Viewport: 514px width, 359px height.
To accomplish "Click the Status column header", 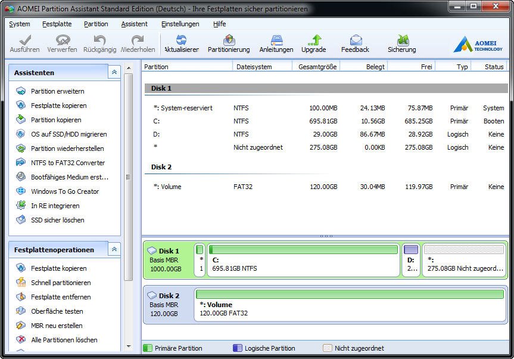I will (x=490, y=67).
